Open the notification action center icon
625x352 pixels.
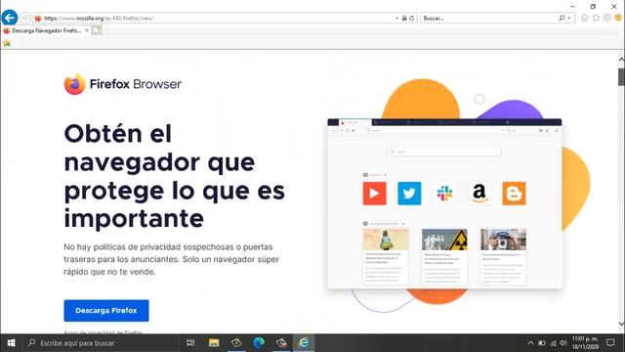click(610, 343)
